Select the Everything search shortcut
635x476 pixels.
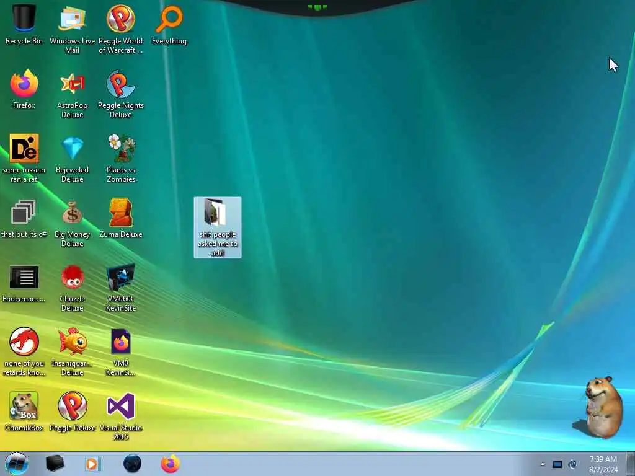(x=169, y=25)
